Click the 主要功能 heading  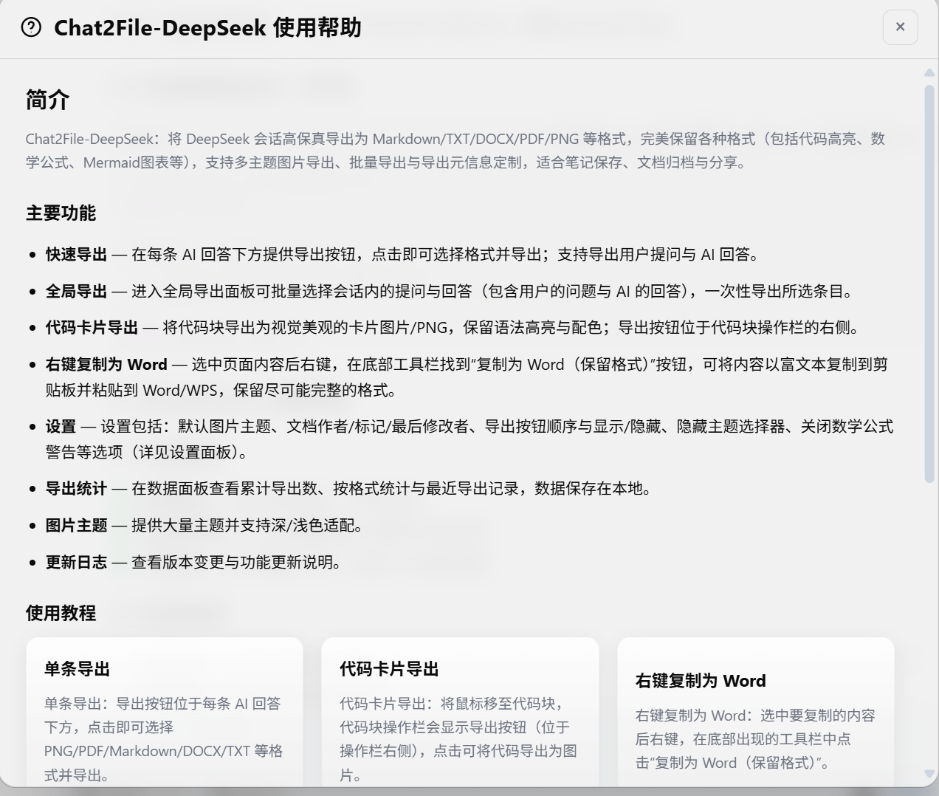(x=61, y=213)
